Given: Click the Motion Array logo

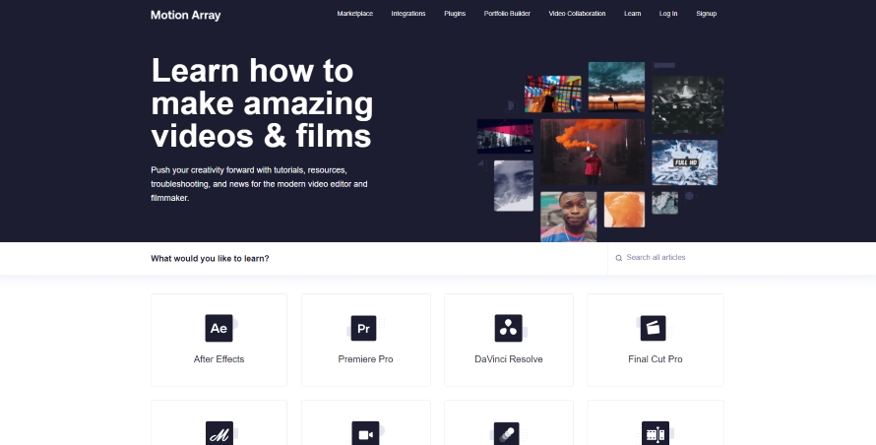Looking at the screenshot, I should [185, 15].
